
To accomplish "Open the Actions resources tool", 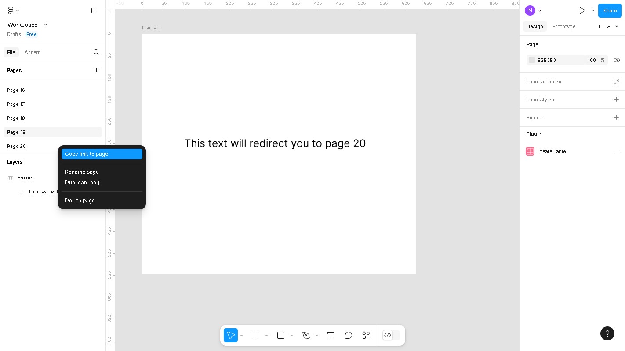I will tap(366, 335).
